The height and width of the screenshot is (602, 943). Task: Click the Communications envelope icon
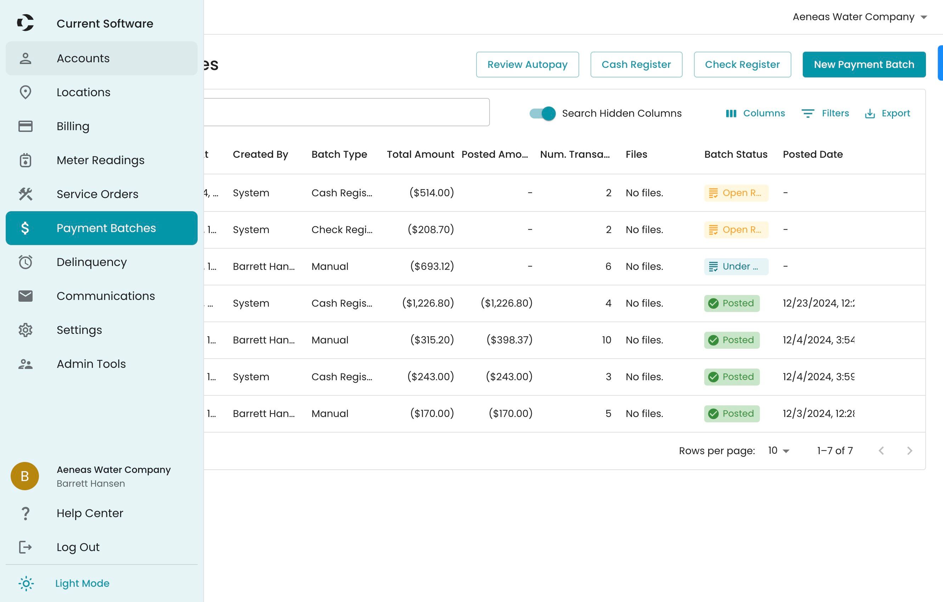(x=26, y=296)
